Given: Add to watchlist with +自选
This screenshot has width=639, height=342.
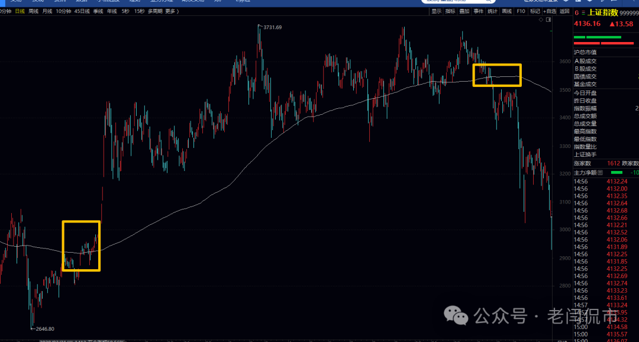Looking at the screenshot, I should pos(550,11).
